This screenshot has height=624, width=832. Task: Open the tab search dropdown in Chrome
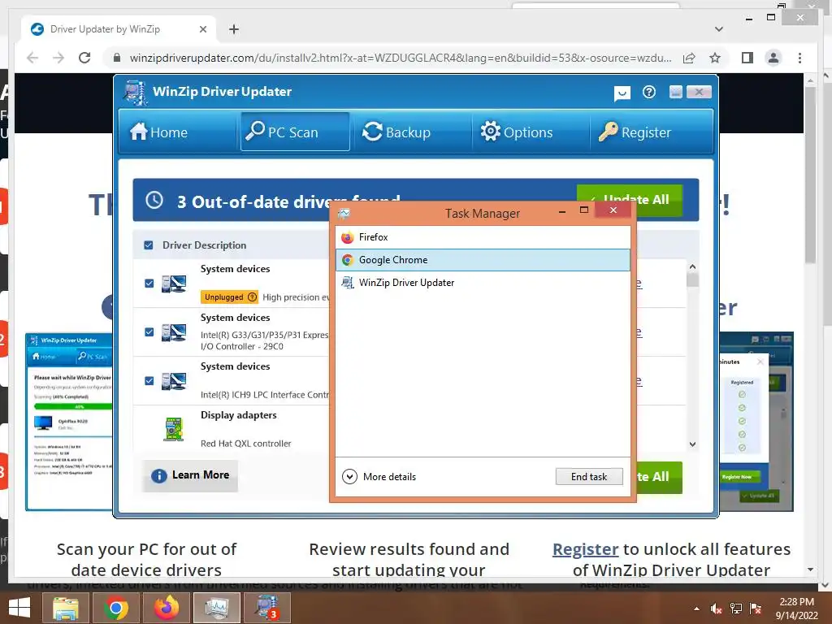click(x=719, y=29)
